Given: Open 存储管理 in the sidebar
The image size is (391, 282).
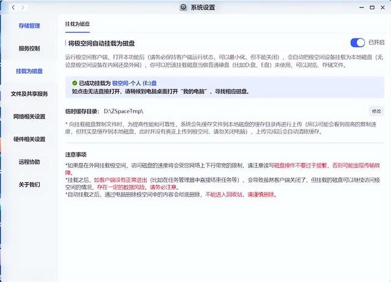Looking at the screenshot, I should click(29, 26).
